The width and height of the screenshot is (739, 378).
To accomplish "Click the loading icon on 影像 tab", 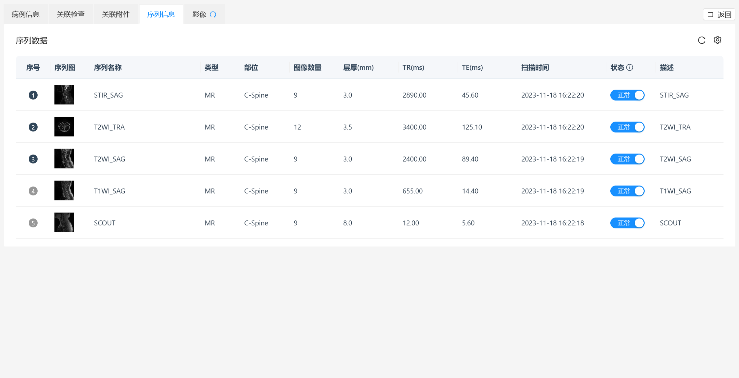I will pyautogui.click(x=213, y=15).
